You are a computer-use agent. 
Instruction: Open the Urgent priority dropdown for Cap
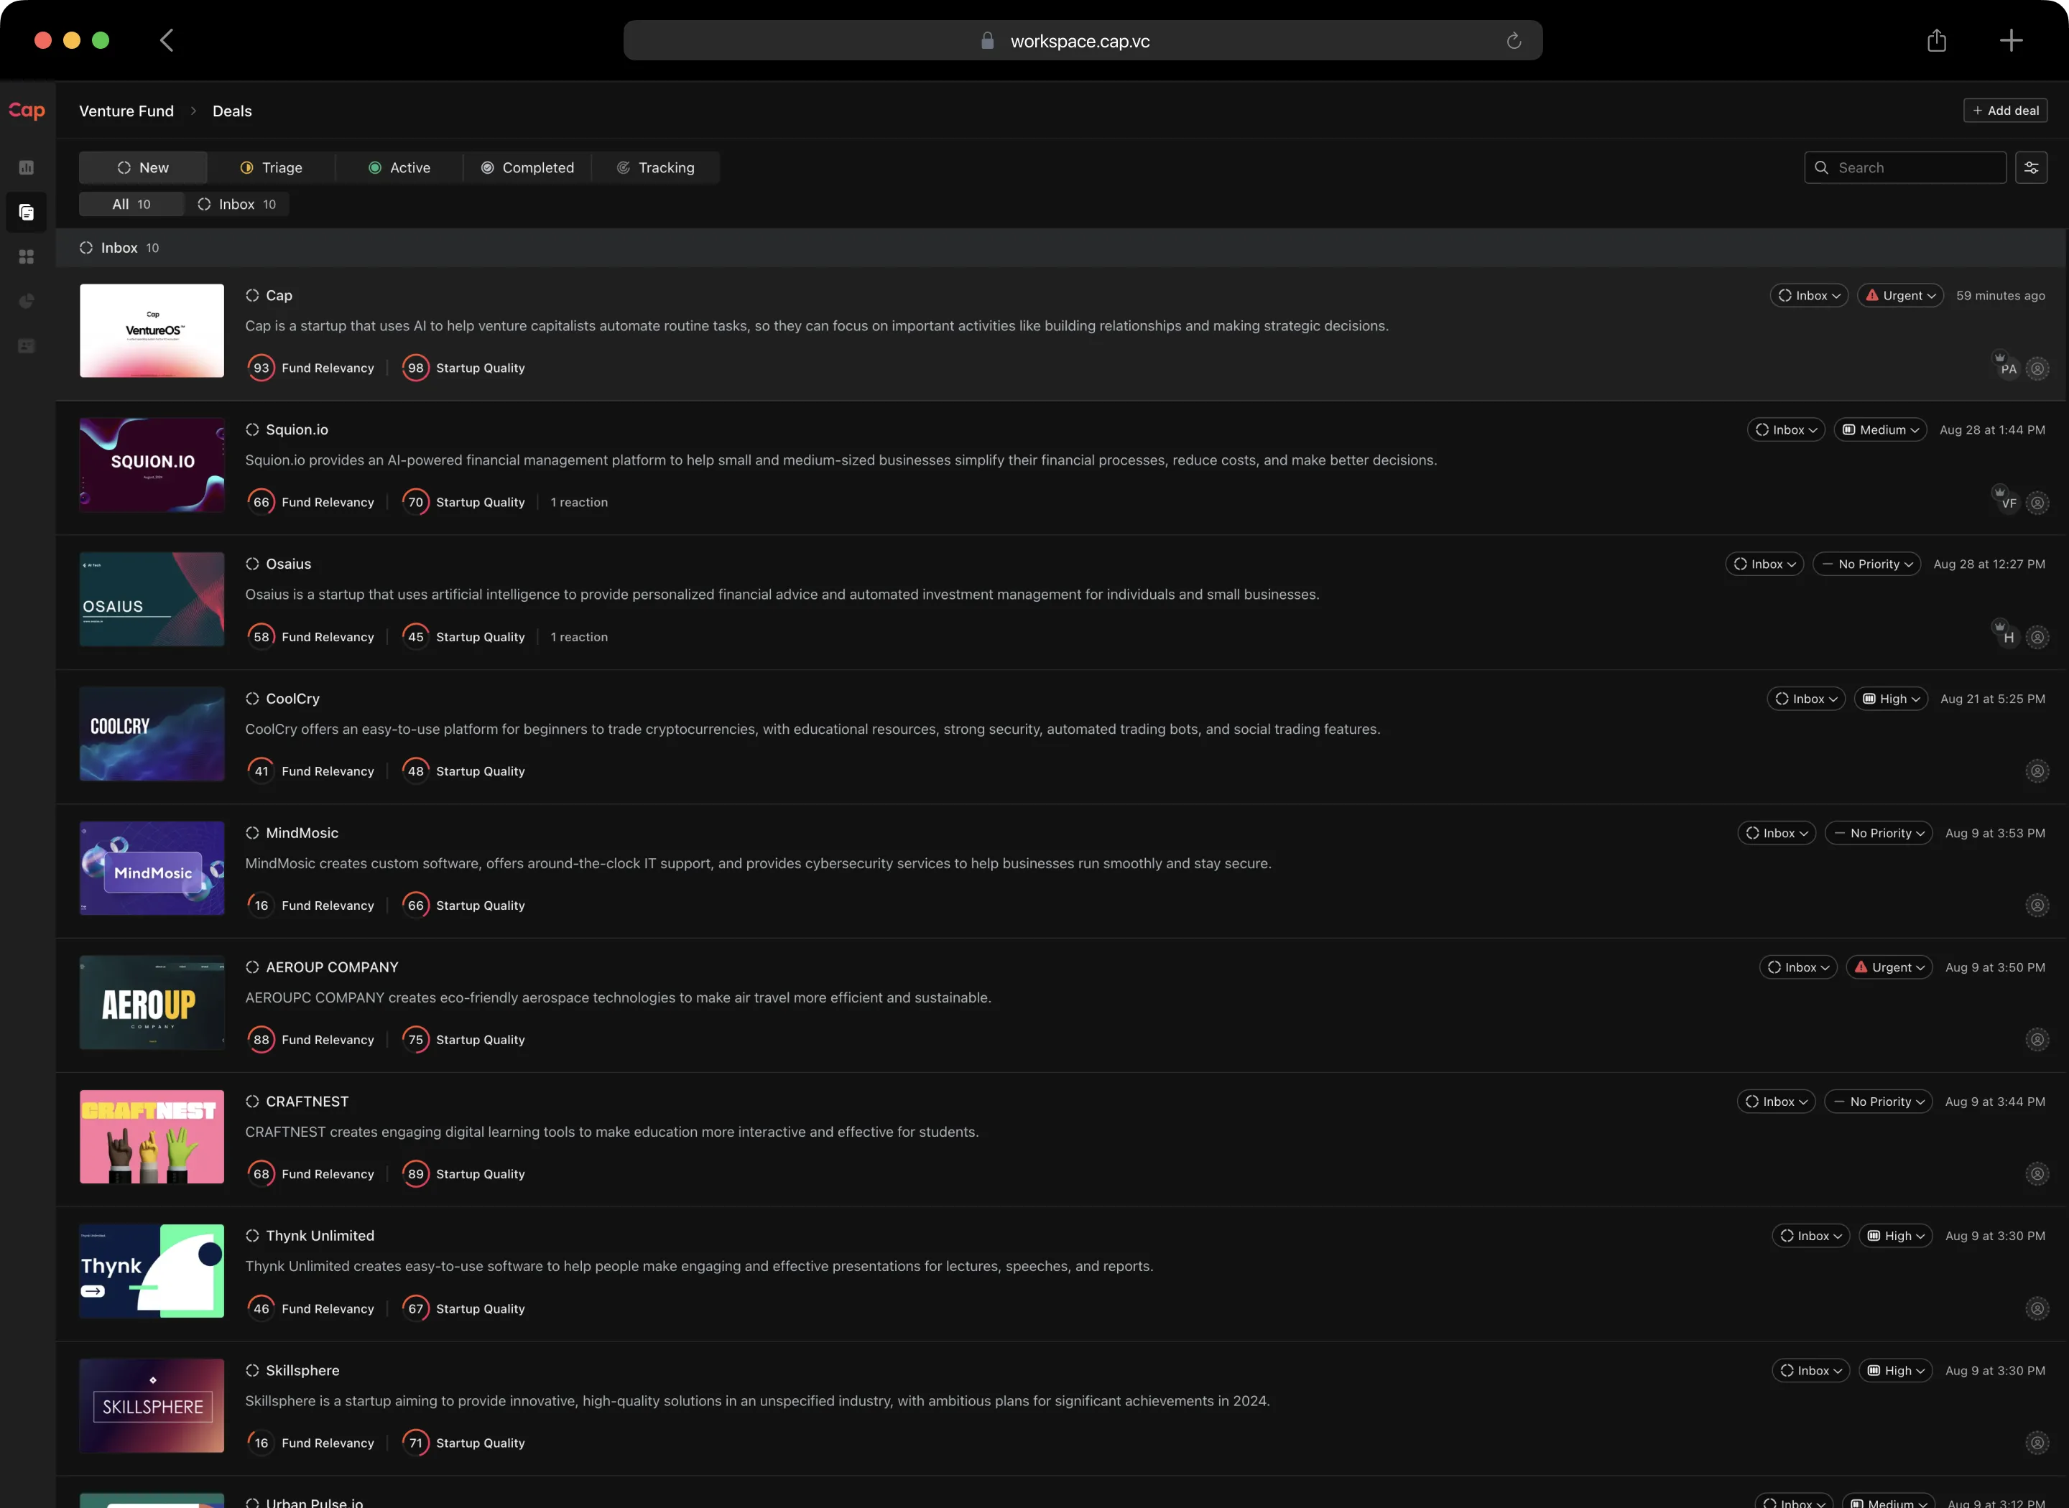(x=1900, y=296)
